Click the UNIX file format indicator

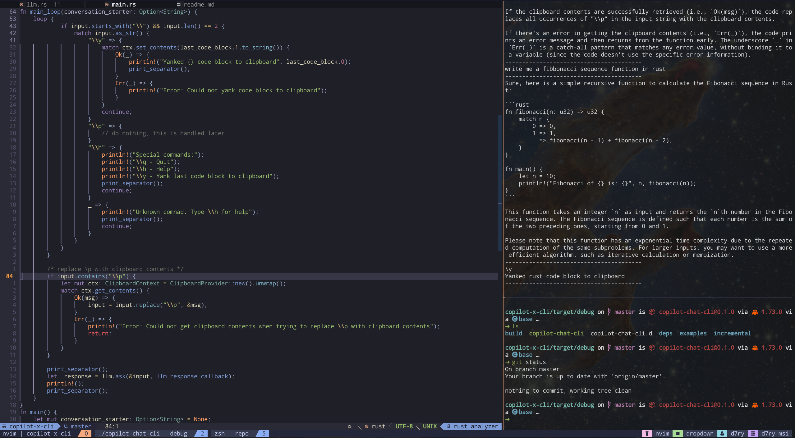click(x=430, y=426)
